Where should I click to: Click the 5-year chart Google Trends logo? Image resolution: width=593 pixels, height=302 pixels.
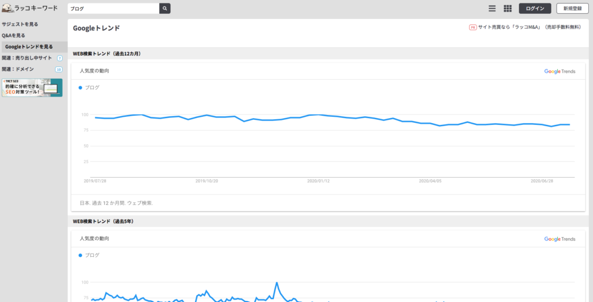559,238
